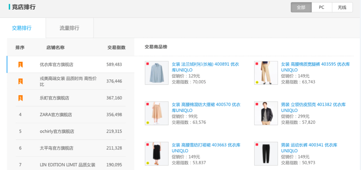
Task: Click the 店铺名称 column header
Action: (56, 48)
